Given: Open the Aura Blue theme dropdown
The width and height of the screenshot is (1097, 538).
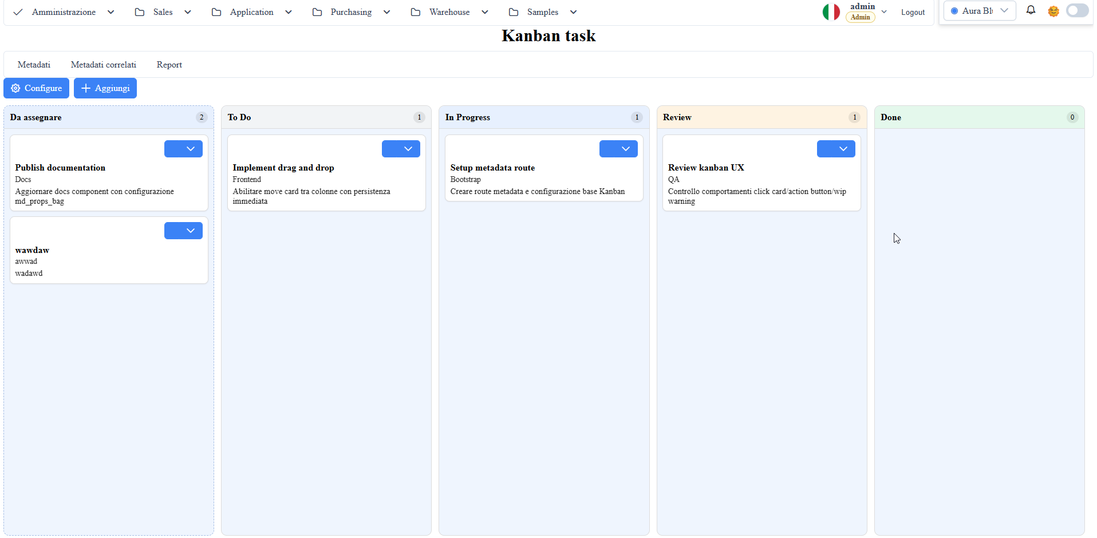Looking at the screenshot, I should click(980, 11).
